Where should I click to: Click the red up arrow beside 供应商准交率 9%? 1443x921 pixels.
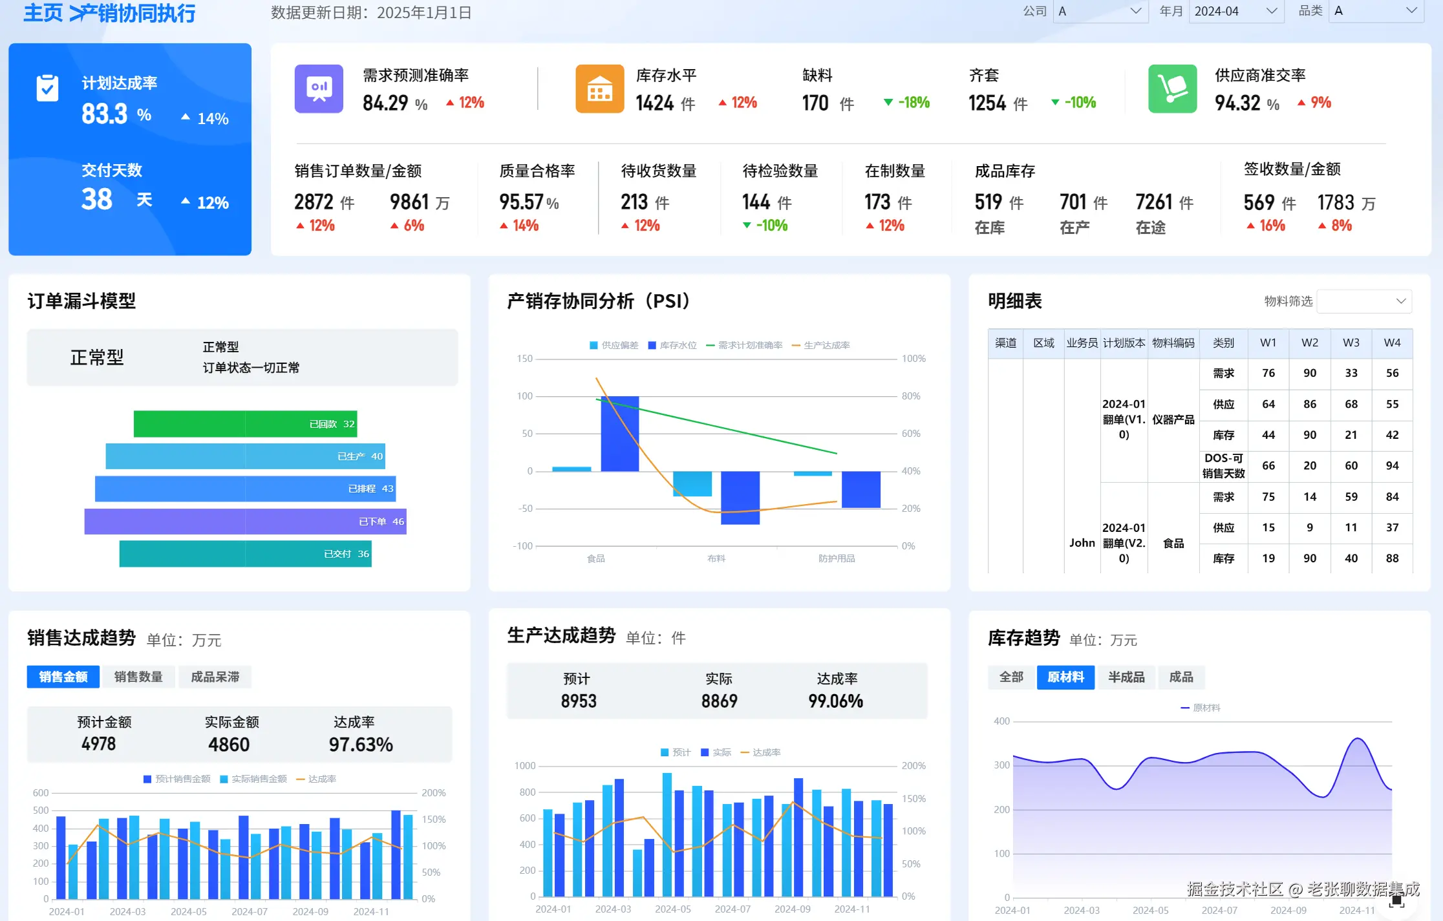point(1301,102)
